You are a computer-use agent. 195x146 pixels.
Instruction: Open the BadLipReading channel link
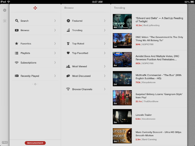pyautogui.click(x=151, y=25)
